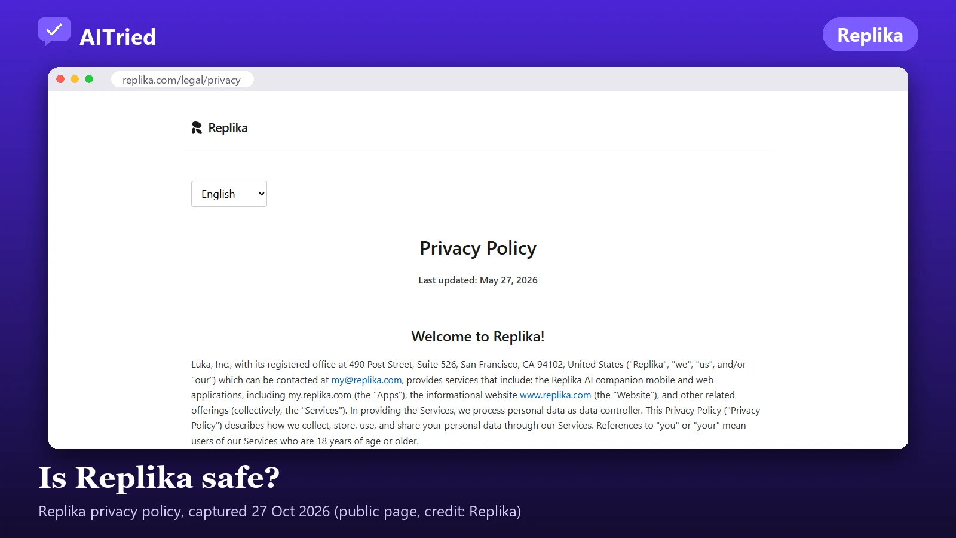Click the replika.com/legal/privacy address bar

[182, 80]
